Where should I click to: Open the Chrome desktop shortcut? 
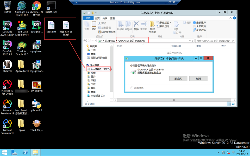[x=36, y=7]
